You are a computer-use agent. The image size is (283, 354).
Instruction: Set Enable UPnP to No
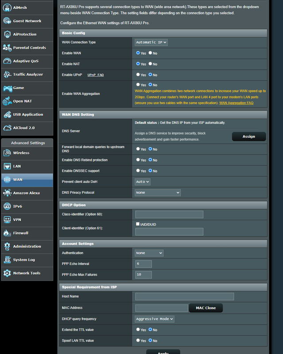pyautogui.click(x=150, y=74)
